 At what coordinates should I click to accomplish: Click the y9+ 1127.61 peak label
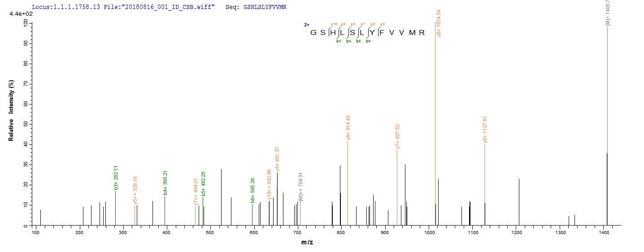click(485, 130)
